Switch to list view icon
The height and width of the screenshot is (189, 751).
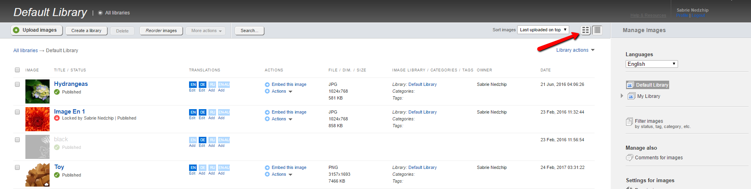(597, 30)
